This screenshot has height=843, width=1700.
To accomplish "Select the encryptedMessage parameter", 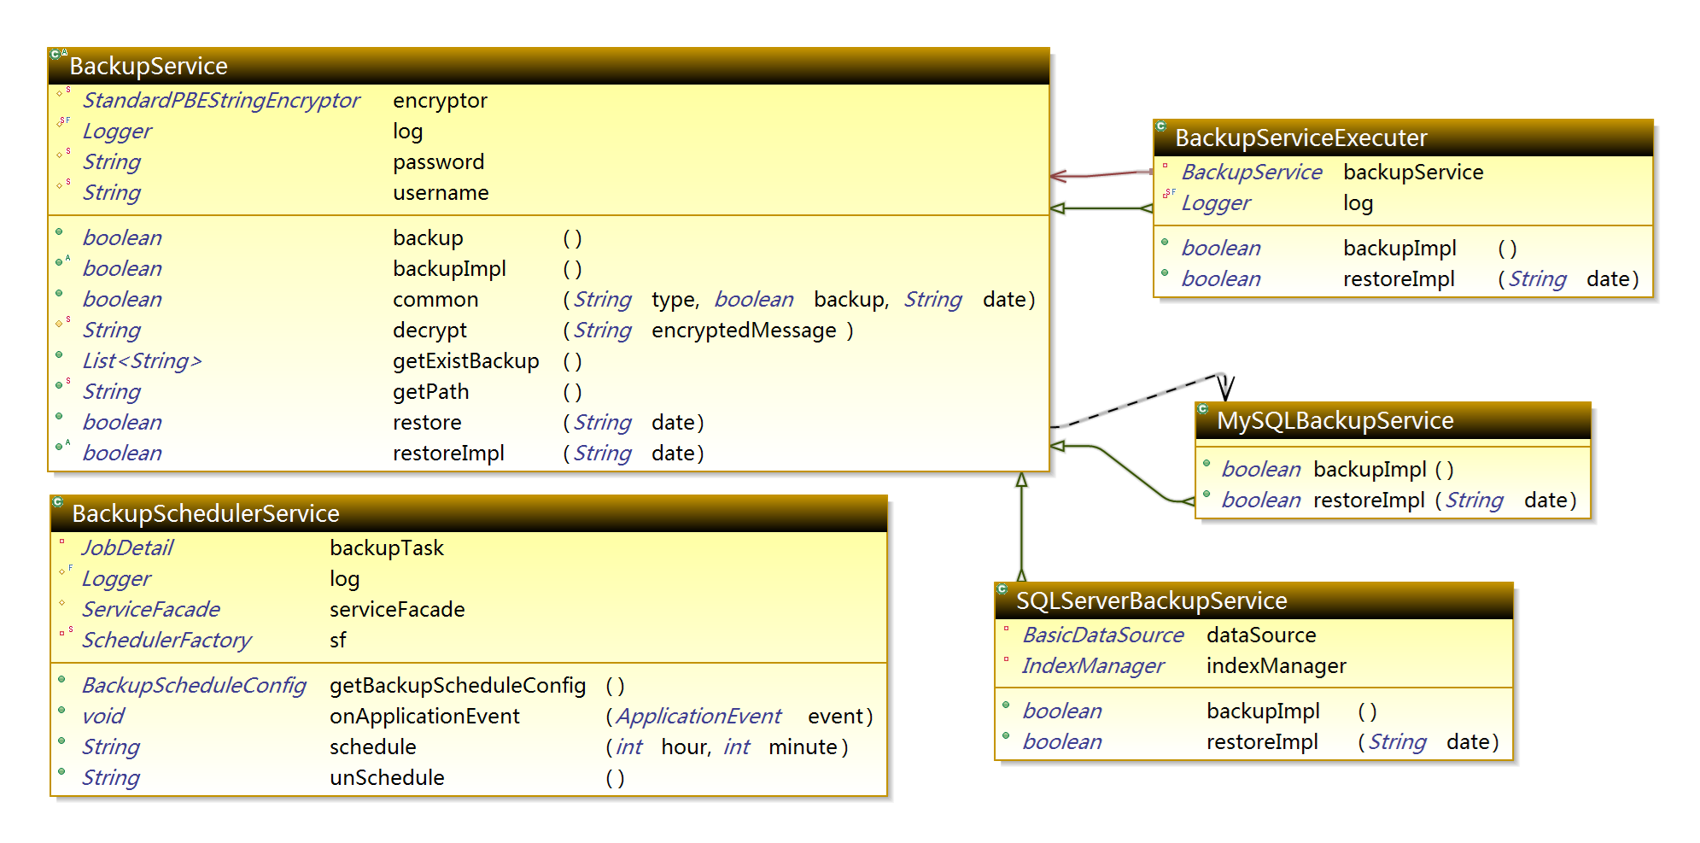I will coord(744,331).
